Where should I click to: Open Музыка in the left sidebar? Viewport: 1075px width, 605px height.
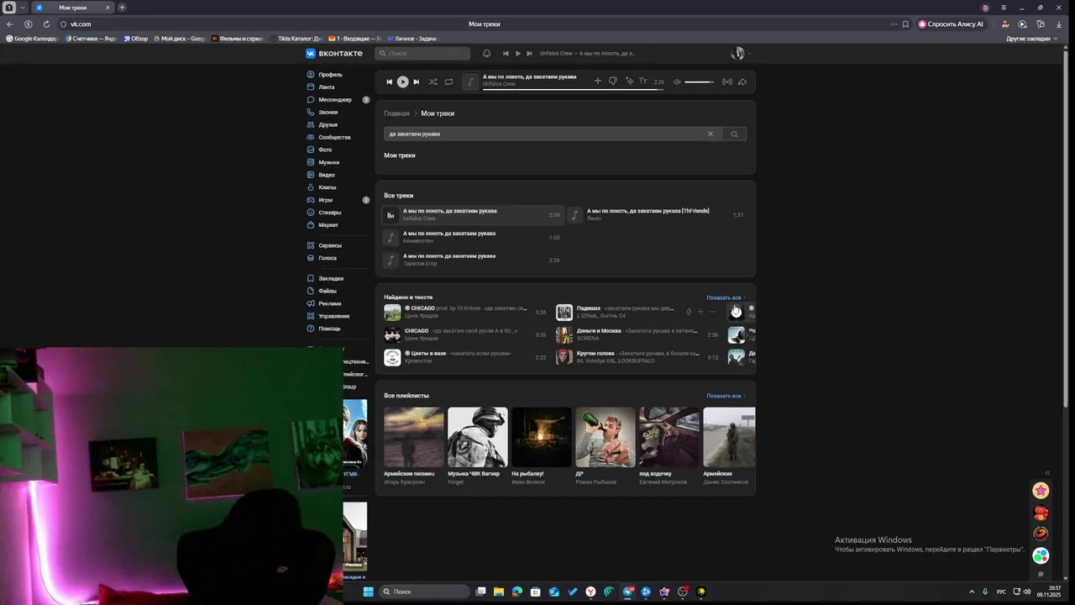point(328,162)
